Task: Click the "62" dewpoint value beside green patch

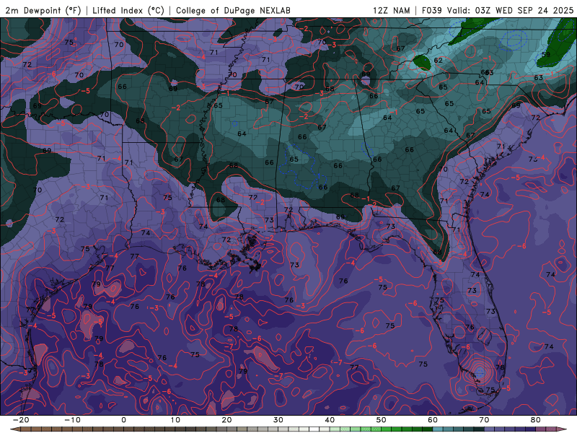Action: pyautogui.click(x=438, y=60)
